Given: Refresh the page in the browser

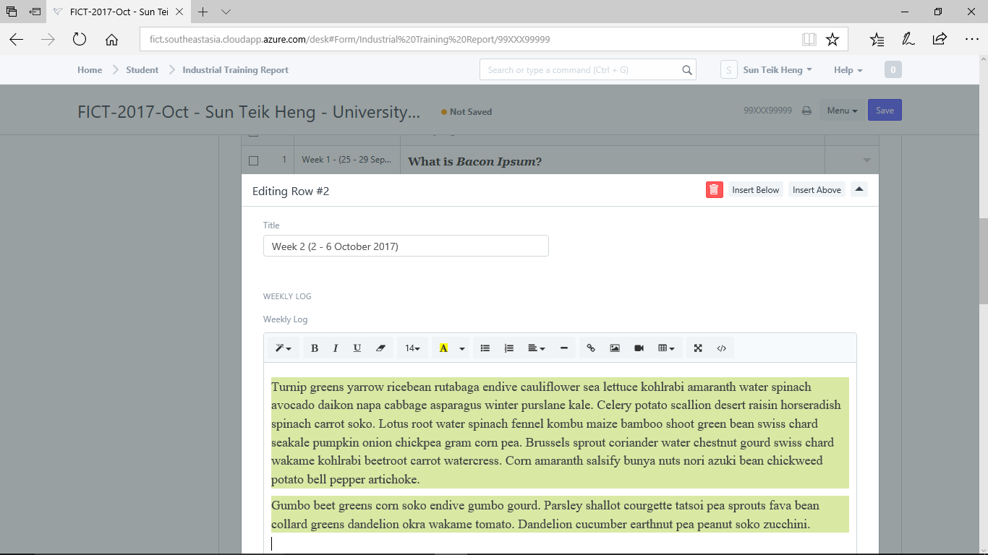Looking at the screenshot, I should point(80,39).
